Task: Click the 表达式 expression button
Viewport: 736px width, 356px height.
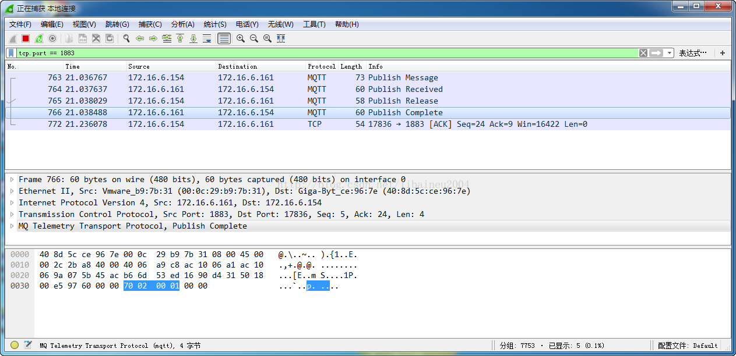Action: click(693, 53)
